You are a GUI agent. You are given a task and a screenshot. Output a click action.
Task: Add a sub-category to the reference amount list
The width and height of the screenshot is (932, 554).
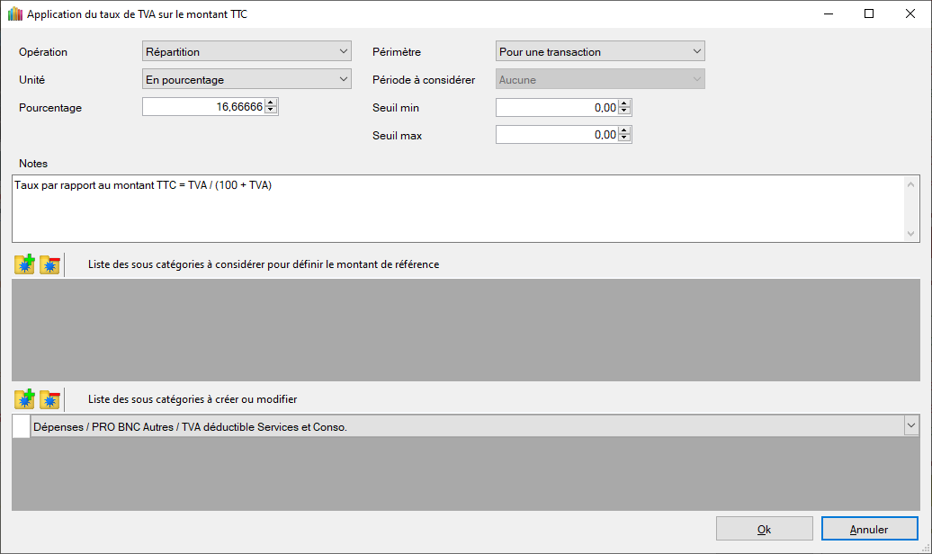coord(24,265)
